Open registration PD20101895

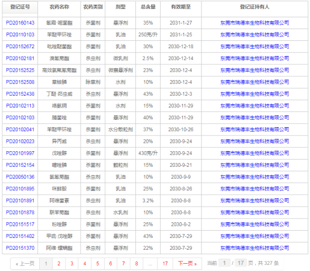(20, 189)
